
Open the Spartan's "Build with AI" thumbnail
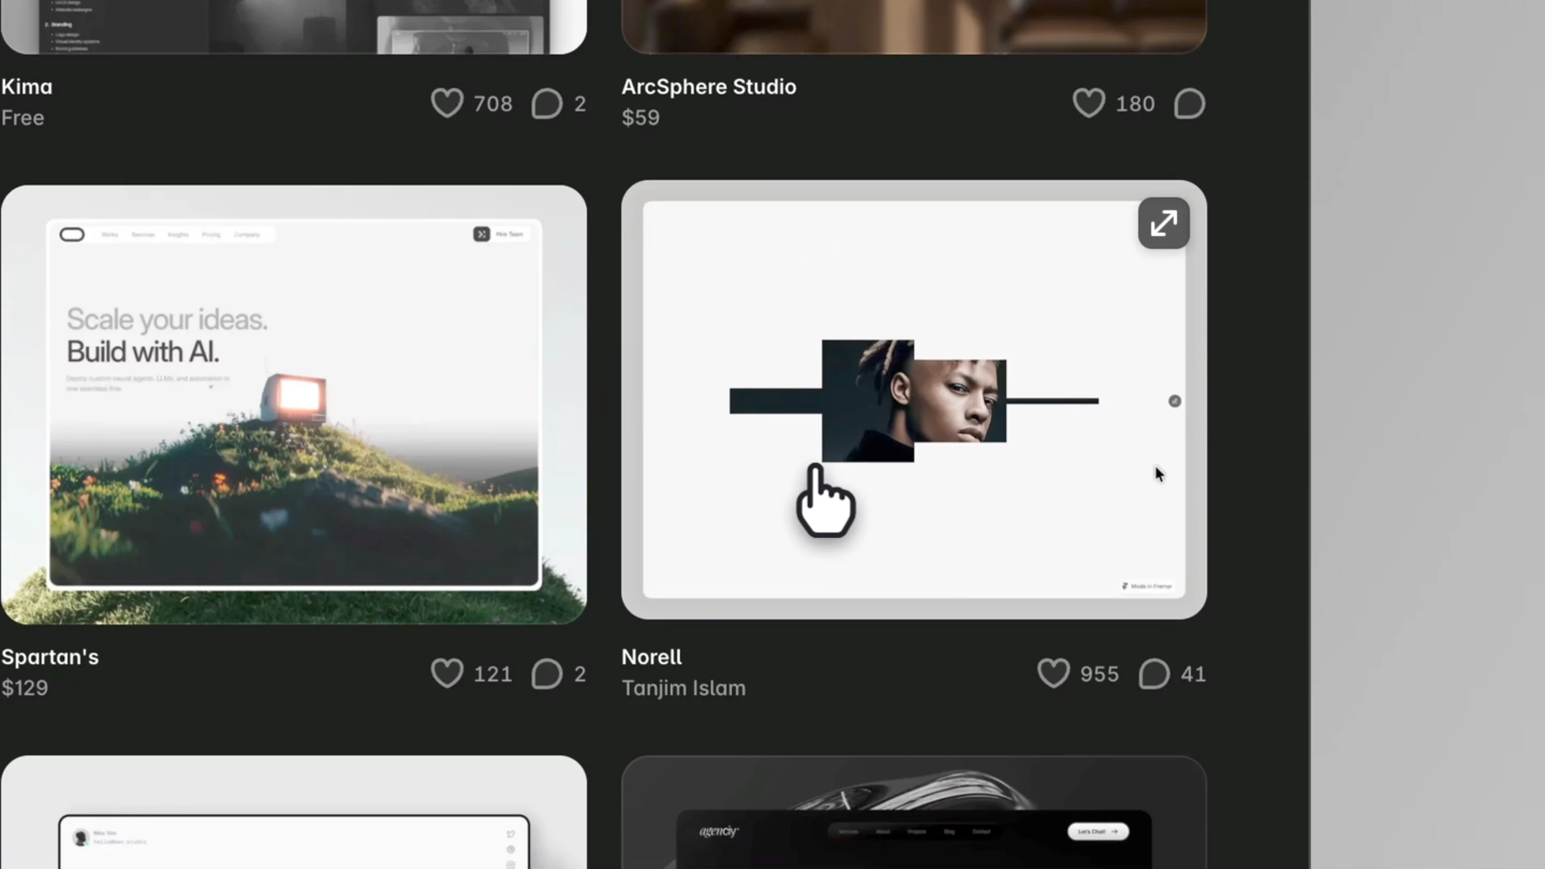coord(294,405)
